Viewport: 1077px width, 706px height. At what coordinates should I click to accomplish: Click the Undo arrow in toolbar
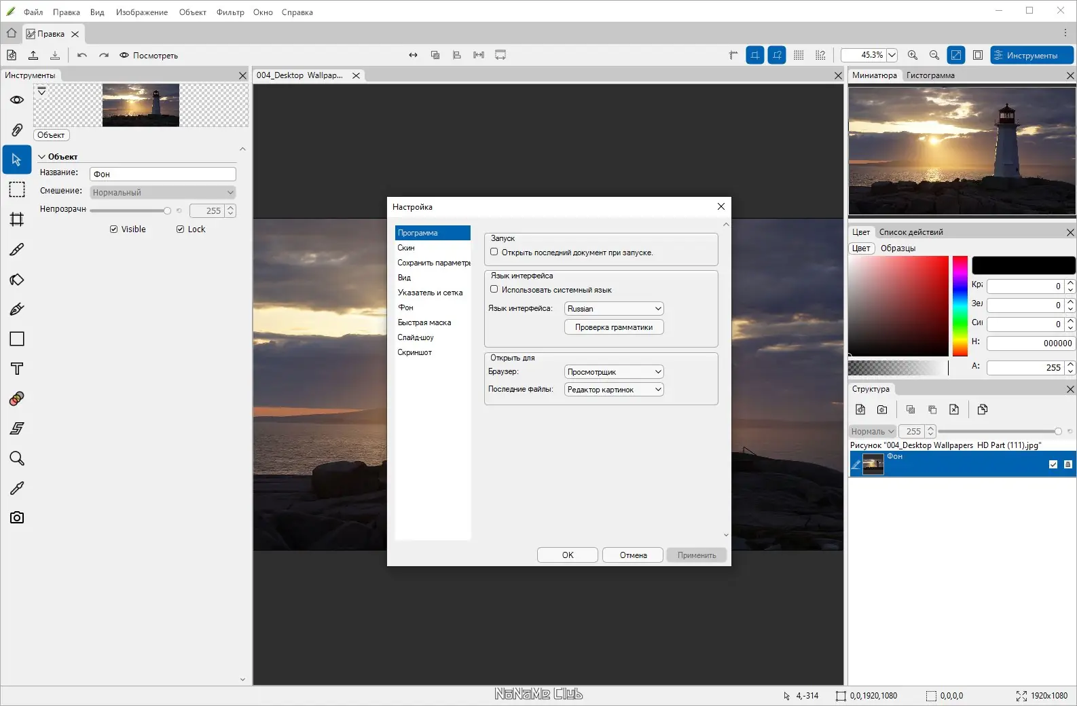(82, 56)
